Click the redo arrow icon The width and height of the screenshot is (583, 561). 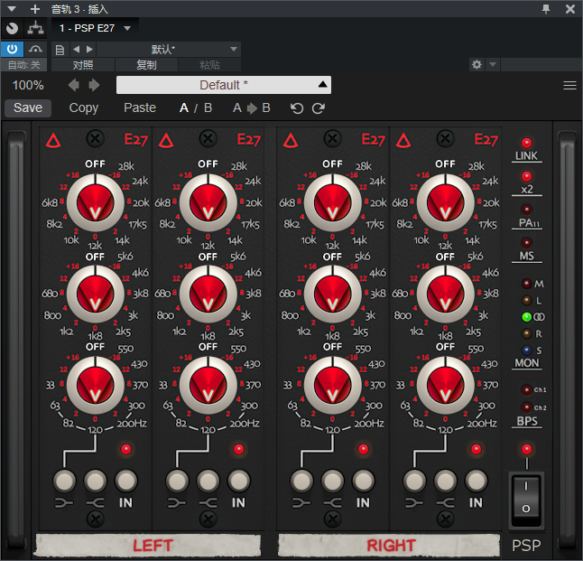319,108
